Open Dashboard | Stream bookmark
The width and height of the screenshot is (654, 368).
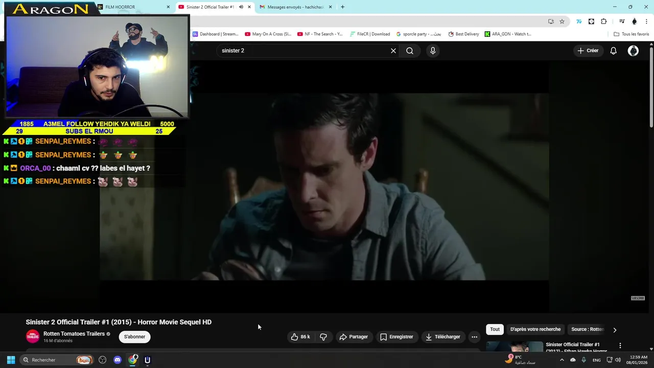(216, 34)
